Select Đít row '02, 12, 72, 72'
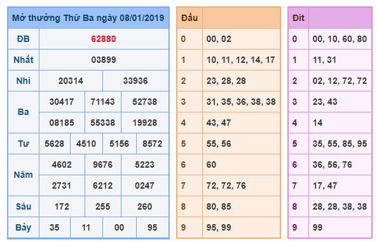This screenshot has height=242, width=379. click(x=340, y=81)
